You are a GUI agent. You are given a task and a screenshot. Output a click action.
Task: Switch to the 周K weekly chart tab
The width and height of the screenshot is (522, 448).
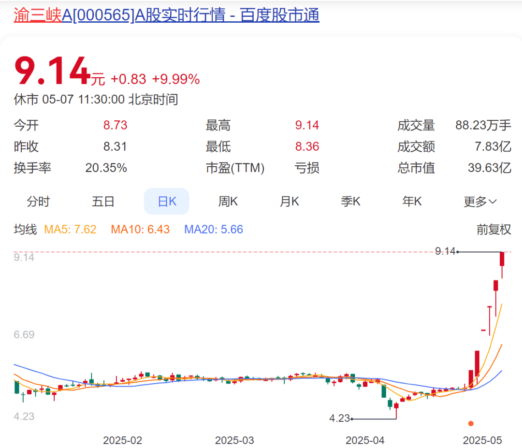tap(228, 202)
